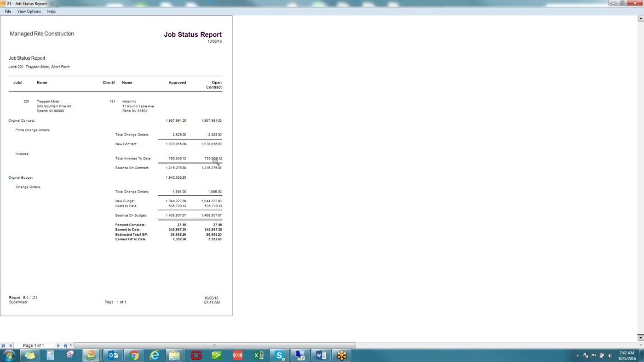Jump to the last report page

click(65, 345)
